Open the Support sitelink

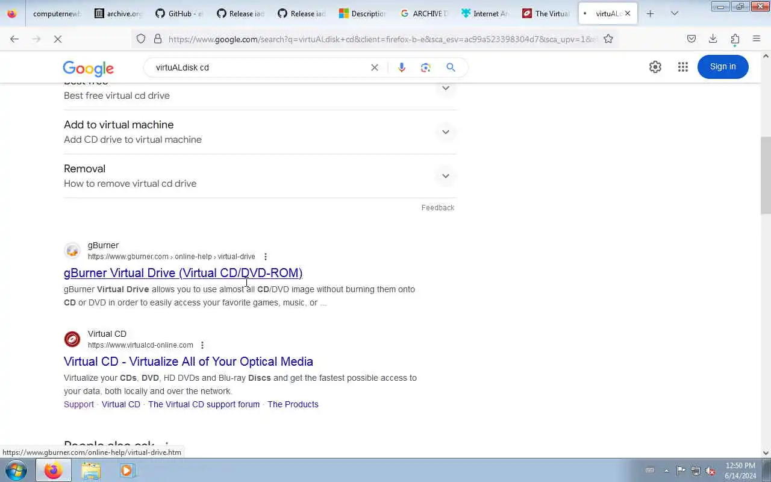point(79,404)
